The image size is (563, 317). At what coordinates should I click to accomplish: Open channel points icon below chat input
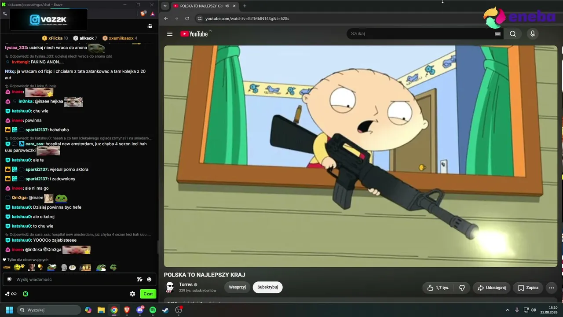(x=11, y=294)
